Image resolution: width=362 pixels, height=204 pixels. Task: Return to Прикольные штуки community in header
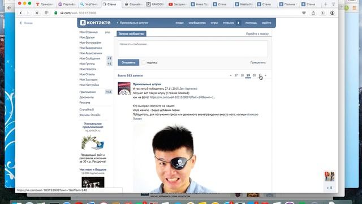pos(132,23)
